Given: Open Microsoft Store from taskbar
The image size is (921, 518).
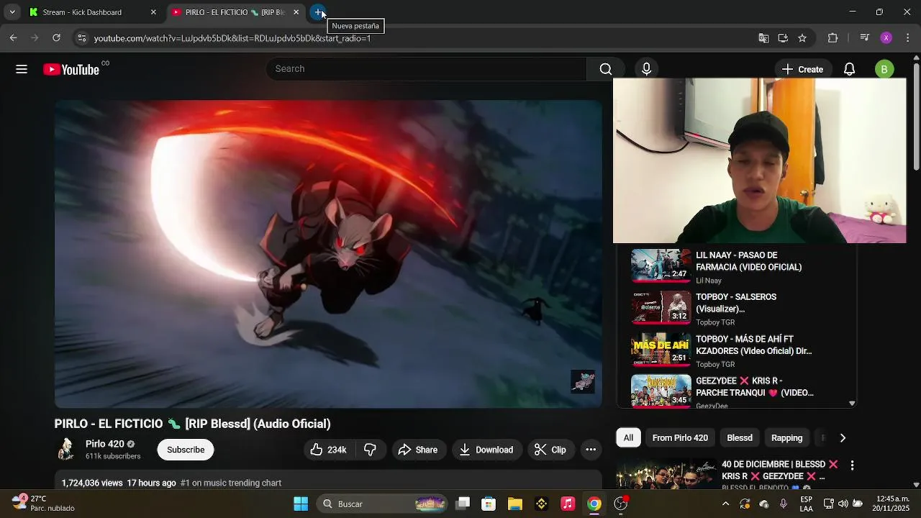Looking at the screenshot, I should pos(489,504).
